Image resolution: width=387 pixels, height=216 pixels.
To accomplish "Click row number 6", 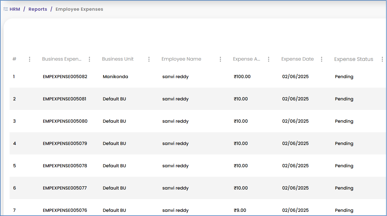I will 15,188.
